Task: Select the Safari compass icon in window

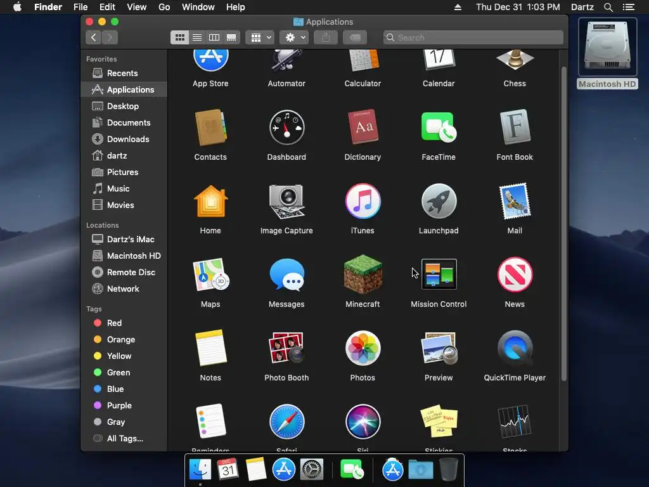Action: click(x=286, y=422)
